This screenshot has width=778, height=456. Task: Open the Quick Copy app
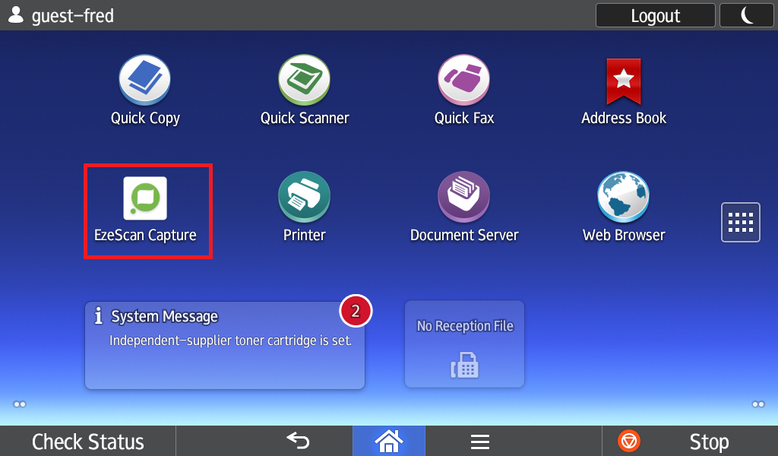[x=144, y=81]
